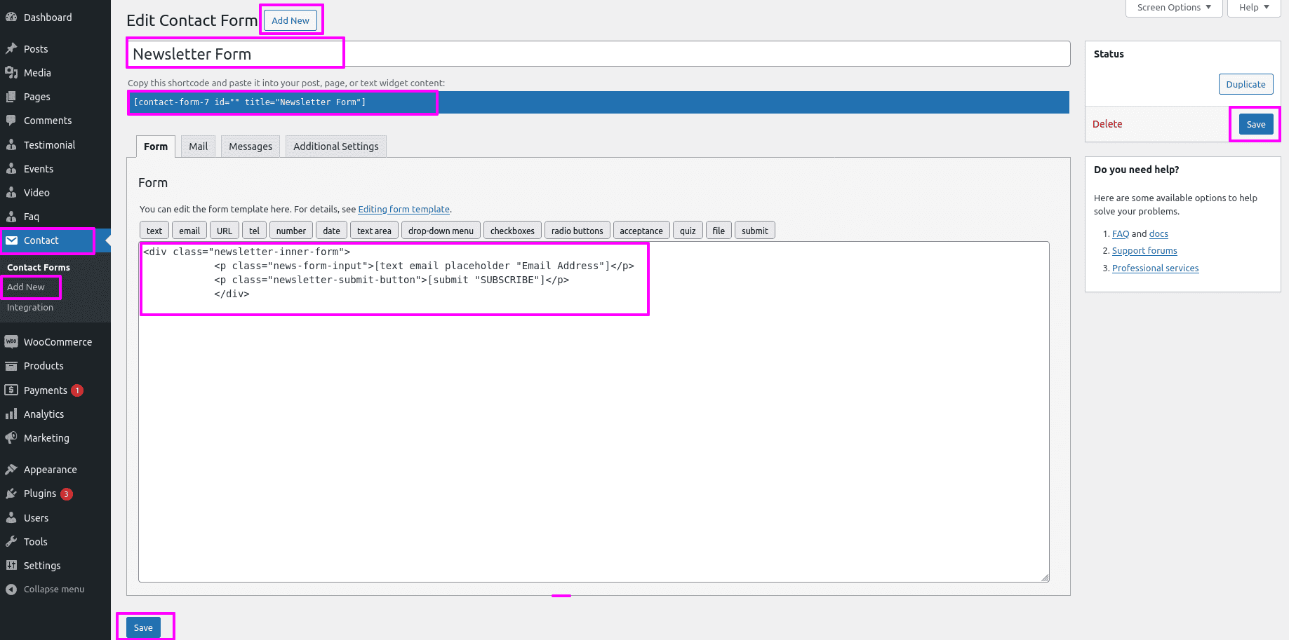This screenshot has height=640, width=1289.
Task: Click the Media library icon
Action: tap(11, 72)
